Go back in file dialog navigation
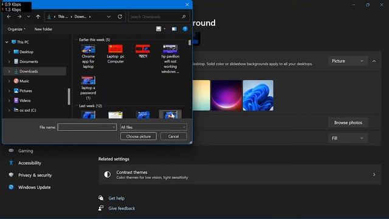 point(9,16)
